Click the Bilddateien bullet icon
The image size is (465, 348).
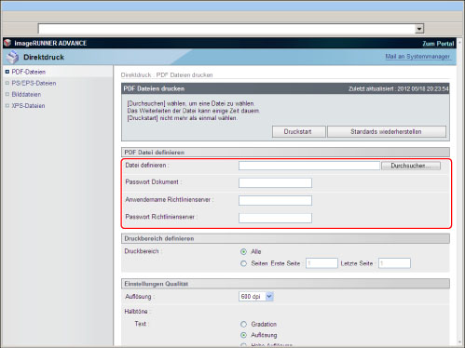coord(7,94)
